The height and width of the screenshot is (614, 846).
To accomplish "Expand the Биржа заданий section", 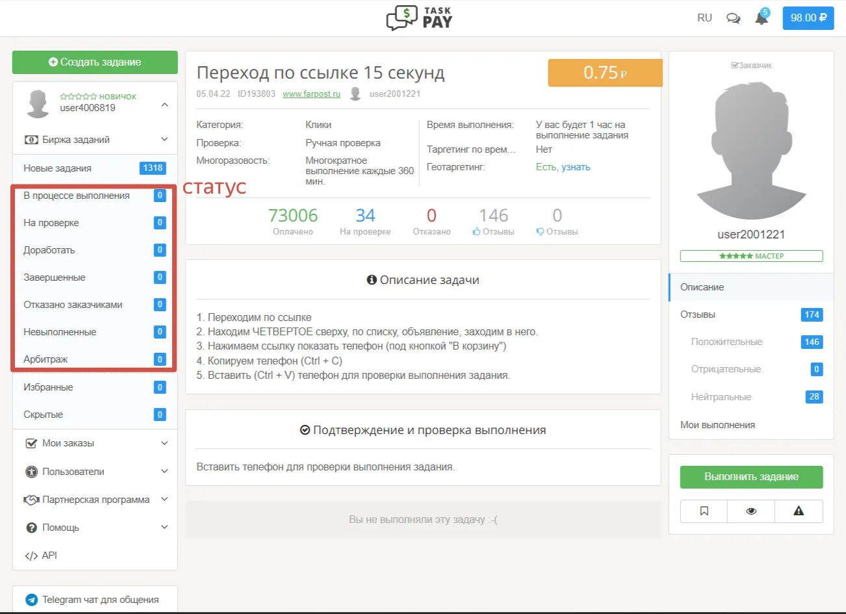I will [x=95, y=140].
